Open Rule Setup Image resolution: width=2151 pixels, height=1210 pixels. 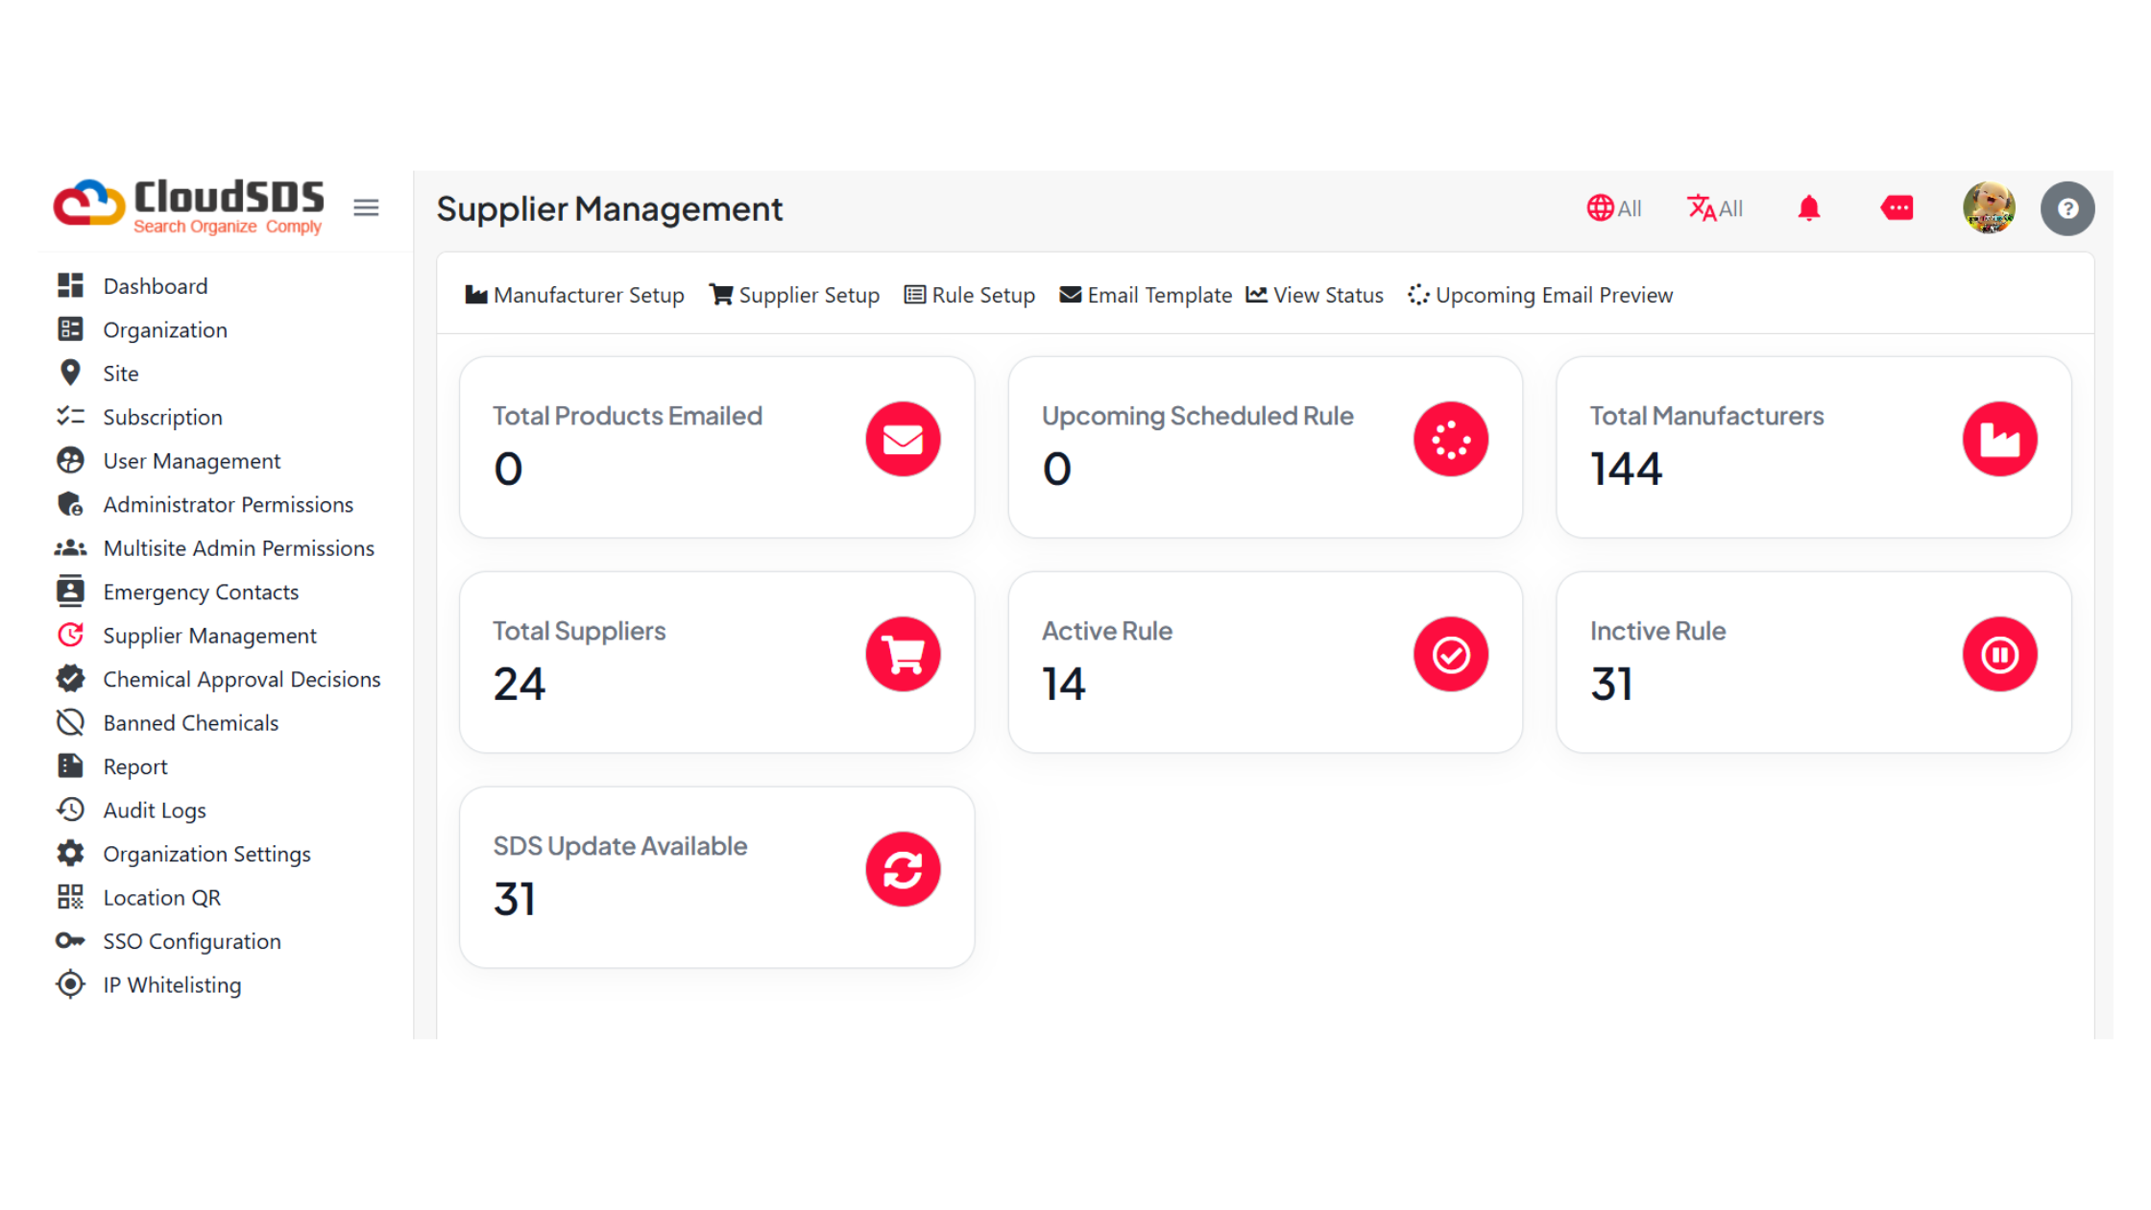coord(970,295)
